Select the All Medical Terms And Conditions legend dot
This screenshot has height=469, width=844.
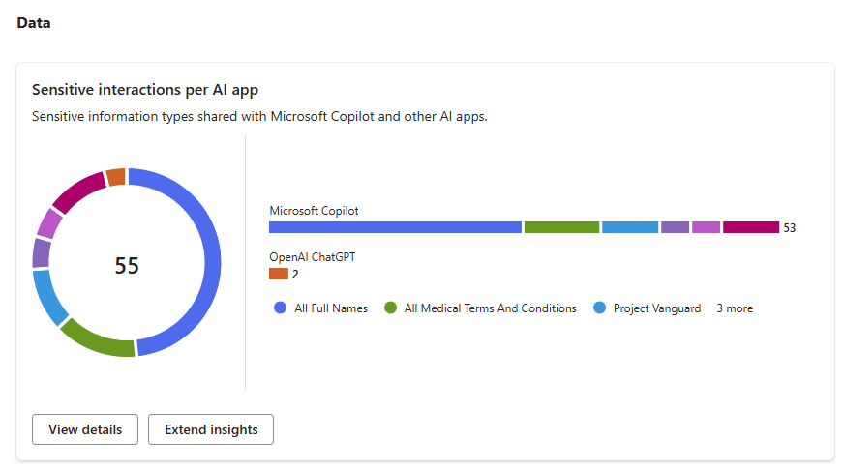pos(390,308)
